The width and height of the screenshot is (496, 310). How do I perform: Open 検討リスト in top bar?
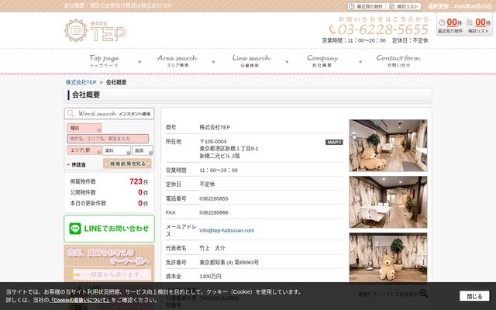(405, 6)
